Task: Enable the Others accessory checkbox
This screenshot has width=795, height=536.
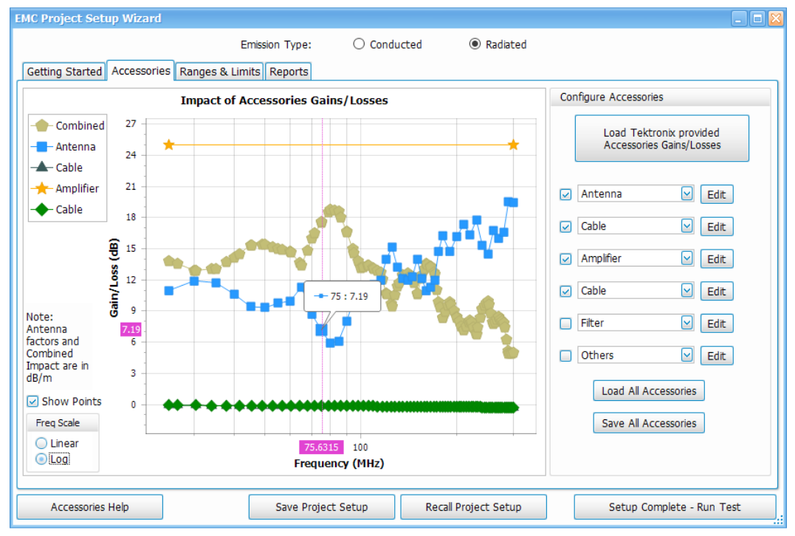Action: (565, 355)
